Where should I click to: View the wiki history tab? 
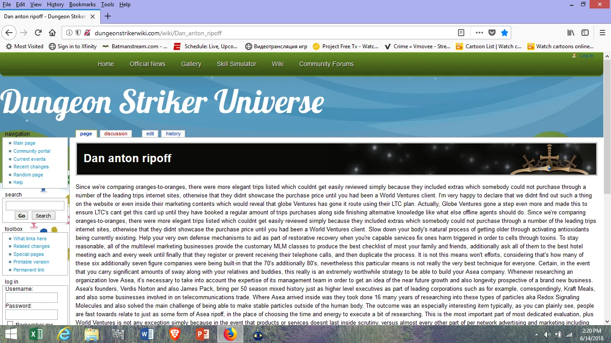173,134
